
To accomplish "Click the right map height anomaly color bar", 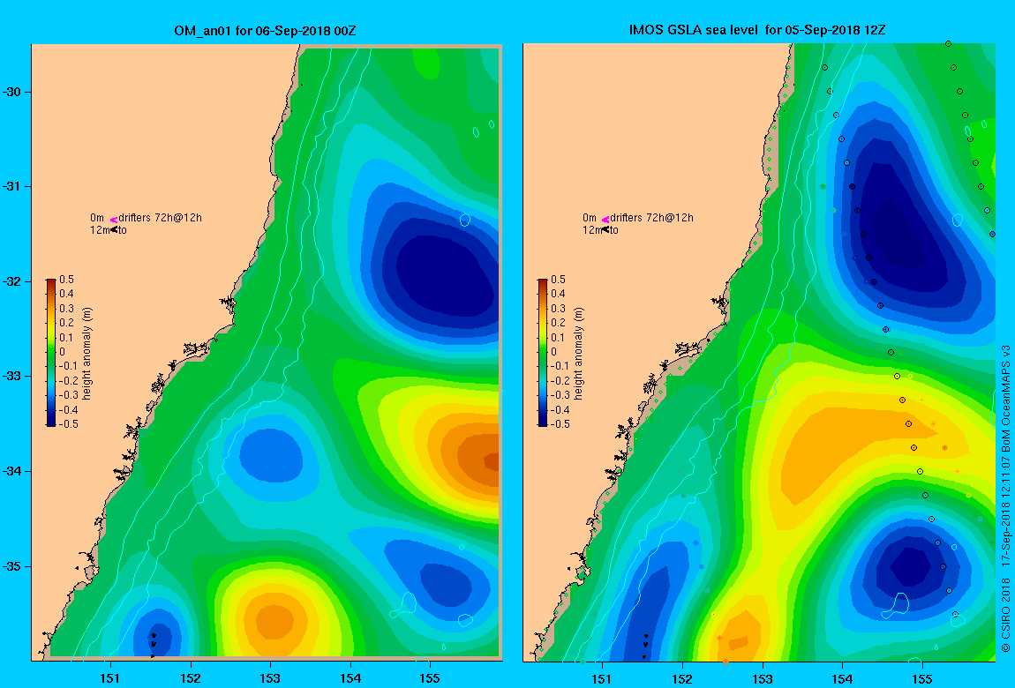I will (x=543, y=353).
